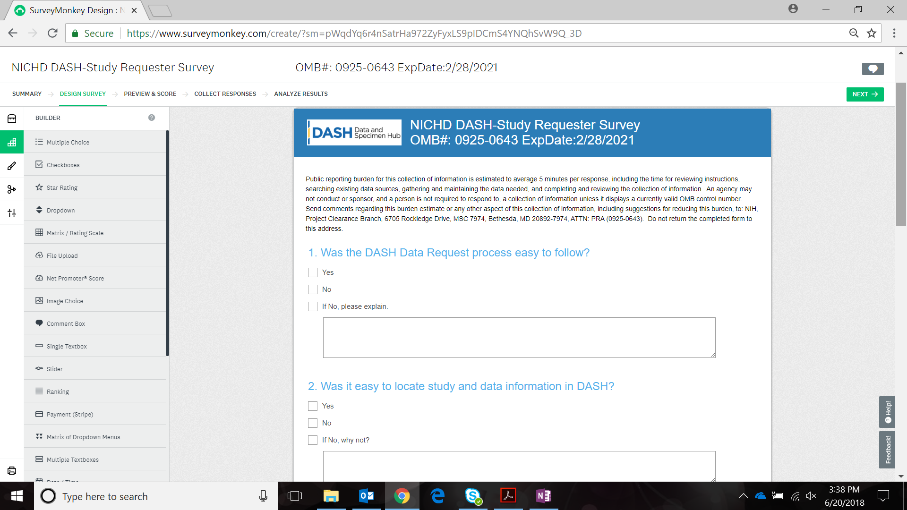Add a Dropdown question type
Screen dimensions: 907x510
(x=60, y=210)
